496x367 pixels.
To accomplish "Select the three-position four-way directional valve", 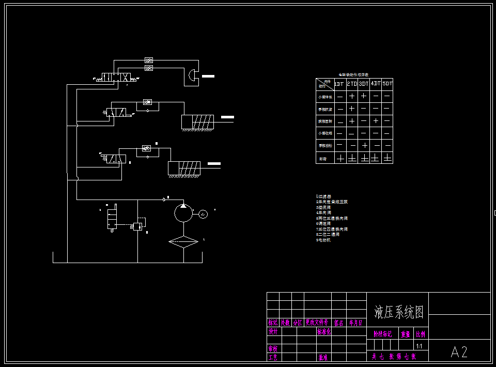I will (x=116, y=78).
